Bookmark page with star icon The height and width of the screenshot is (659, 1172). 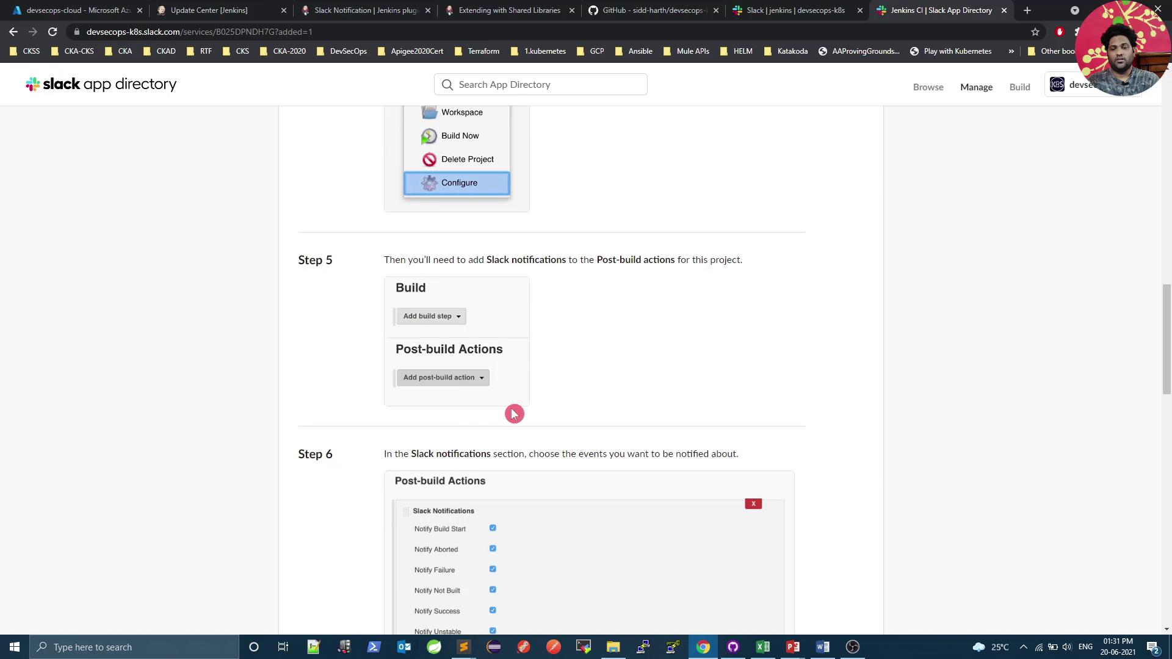pyautogui.click(x=1035, y=32)
